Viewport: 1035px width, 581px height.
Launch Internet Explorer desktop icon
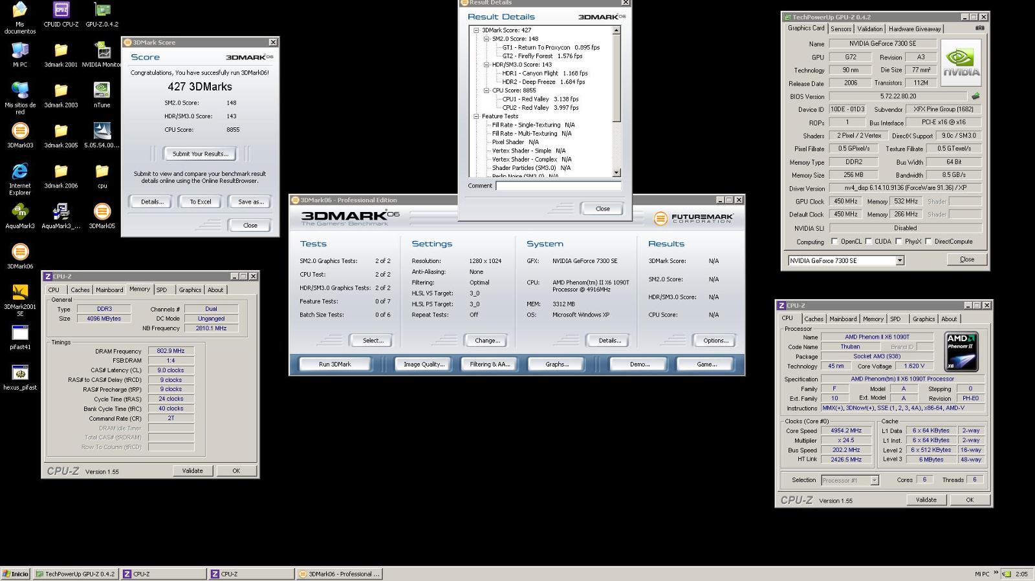20,179
